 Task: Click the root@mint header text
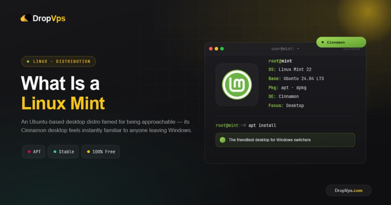coord(280,61)
